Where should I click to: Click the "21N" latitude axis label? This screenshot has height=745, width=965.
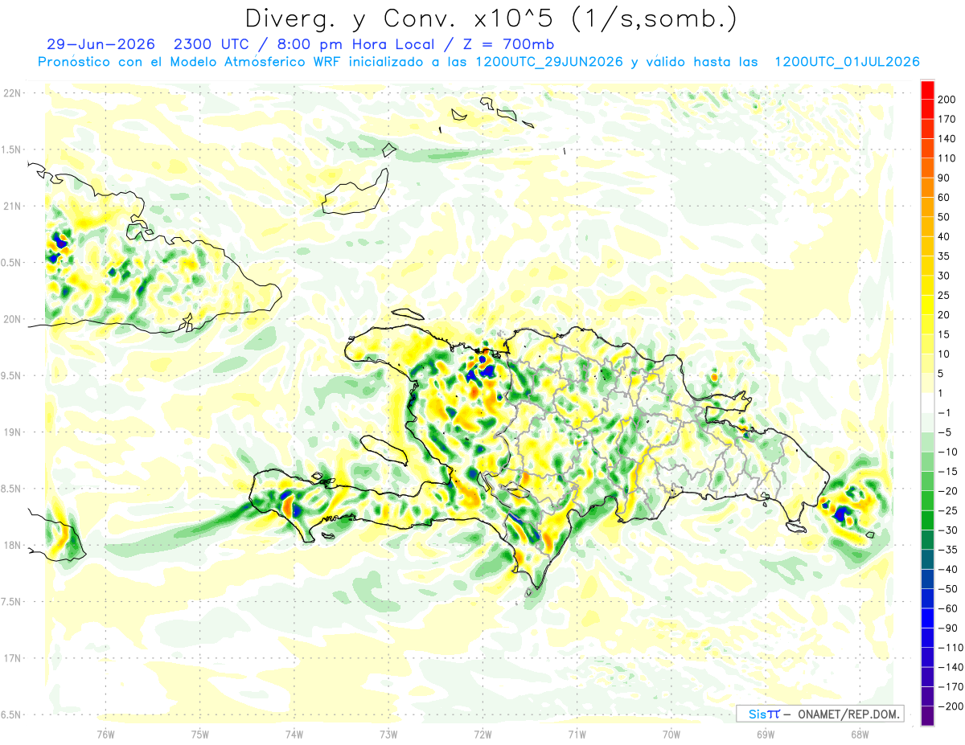click(x=12, y=206)
